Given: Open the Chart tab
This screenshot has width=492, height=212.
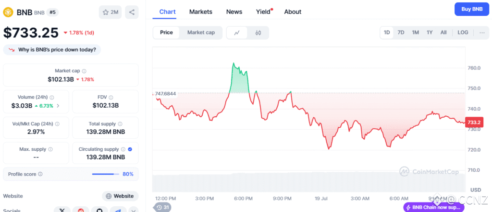Looking at the screenshot, I should tap(168, 12).
